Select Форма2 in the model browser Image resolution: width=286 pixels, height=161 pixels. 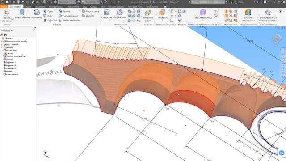(x=8, y=59)
